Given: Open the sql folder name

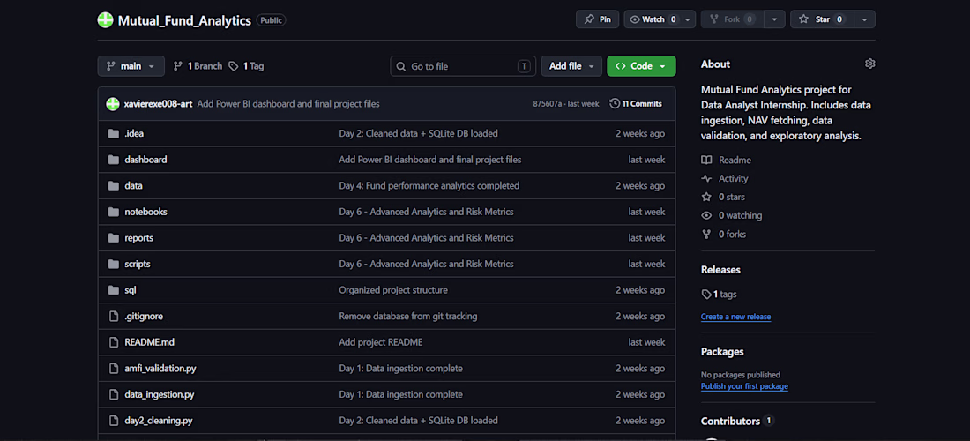Looking at the screenshot, I should pos(131,290).
